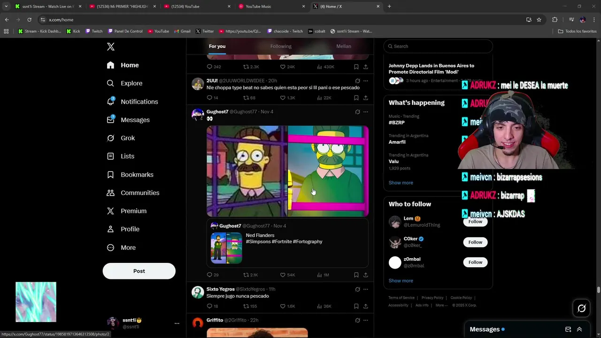This screenshot has height=338, width=601.
Task: Focus the X Search field
Action: [438, 46]
